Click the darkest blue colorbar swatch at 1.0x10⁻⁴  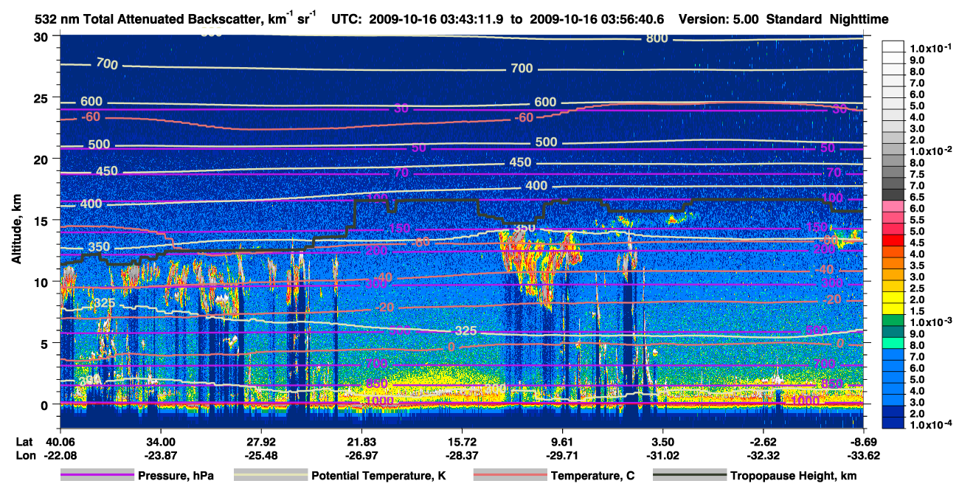(x=893, y=423)
